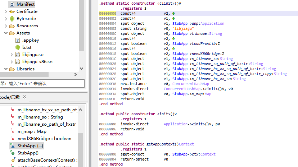Click address 00000000 of clinit
Screen dimensions: 298x167
point(108,13)
